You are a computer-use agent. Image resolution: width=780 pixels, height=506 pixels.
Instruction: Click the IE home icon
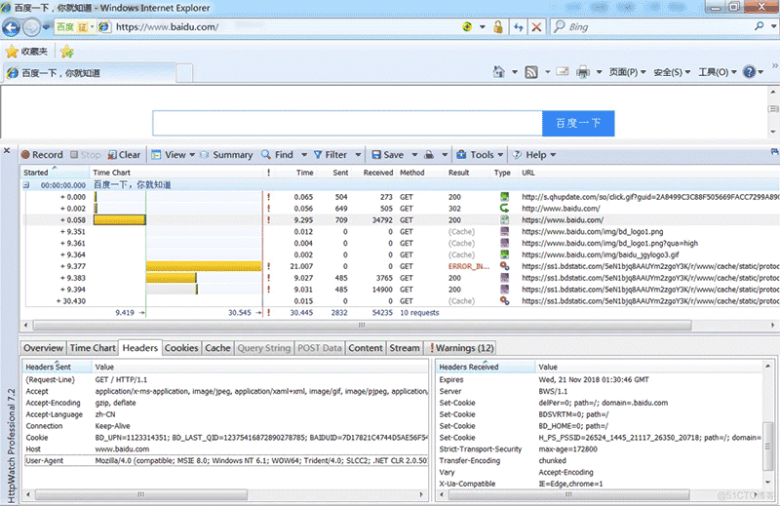499,72
